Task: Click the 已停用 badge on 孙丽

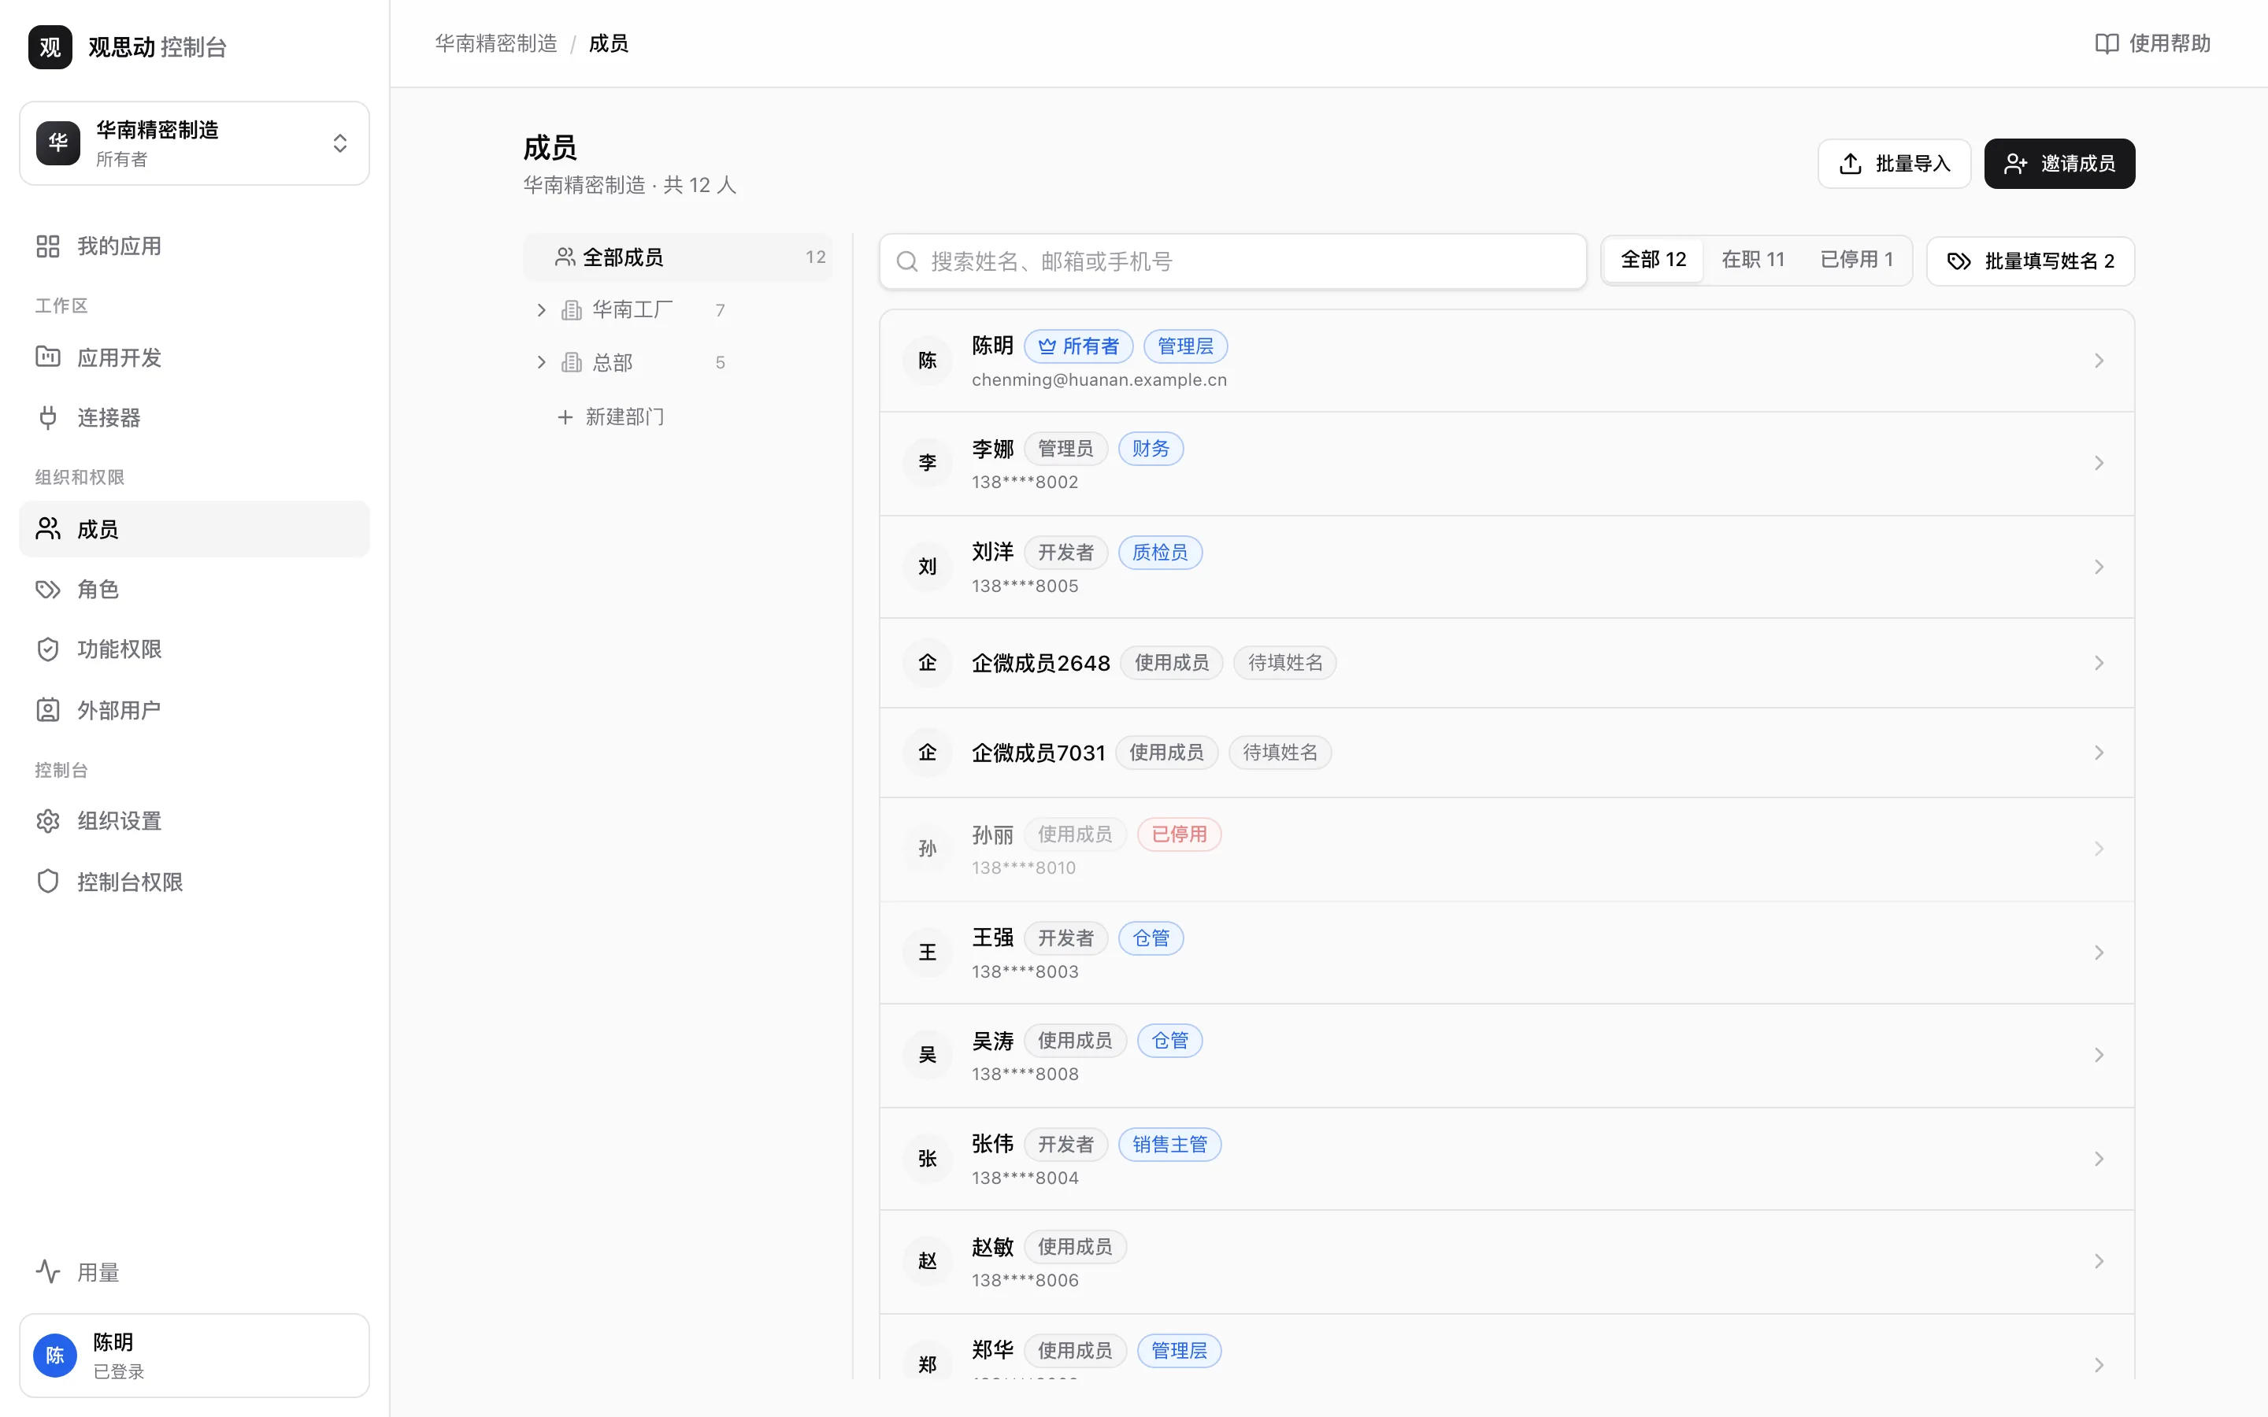Action: [1179, 834]
